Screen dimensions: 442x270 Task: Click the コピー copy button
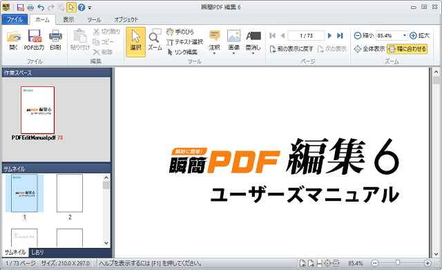[104, 42]
